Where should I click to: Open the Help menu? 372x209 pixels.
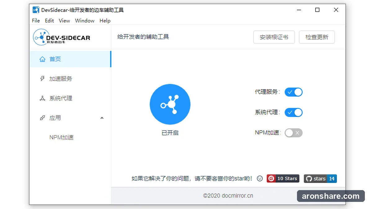coord(105,21)
